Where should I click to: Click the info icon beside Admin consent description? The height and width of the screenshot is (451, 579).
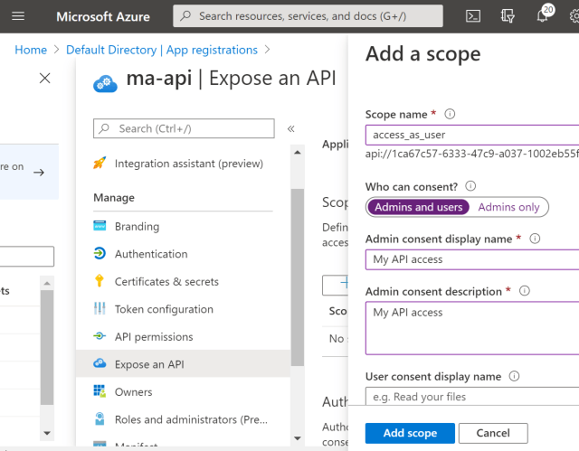pyautogui.click(x=525, y=291)
